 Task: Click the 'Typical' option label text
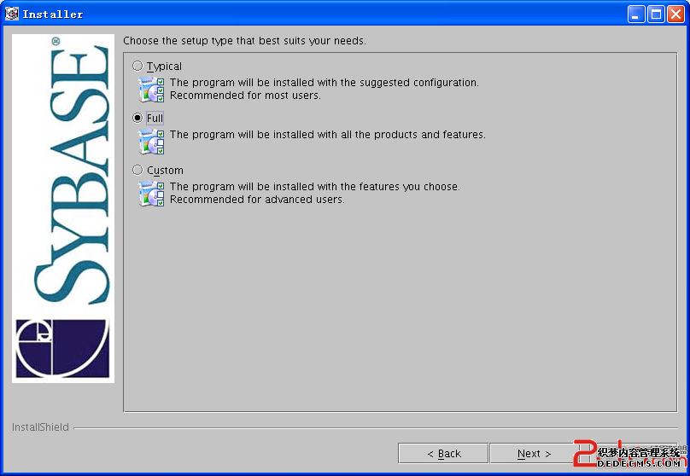point(164,67)
